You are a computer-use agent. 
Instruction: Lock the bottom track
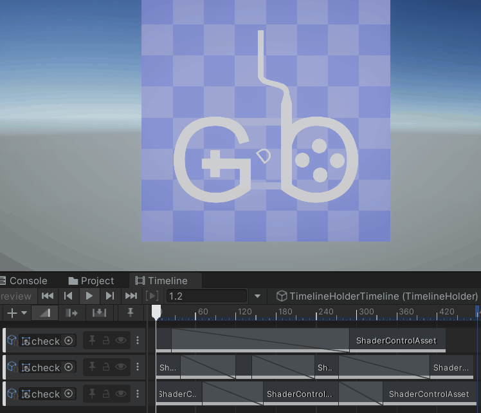tap(106, 393)
